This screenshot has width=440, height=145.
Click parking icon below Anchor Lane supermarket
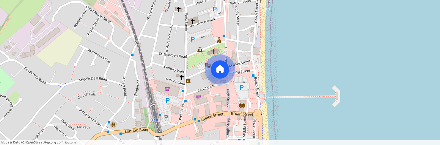168,100
